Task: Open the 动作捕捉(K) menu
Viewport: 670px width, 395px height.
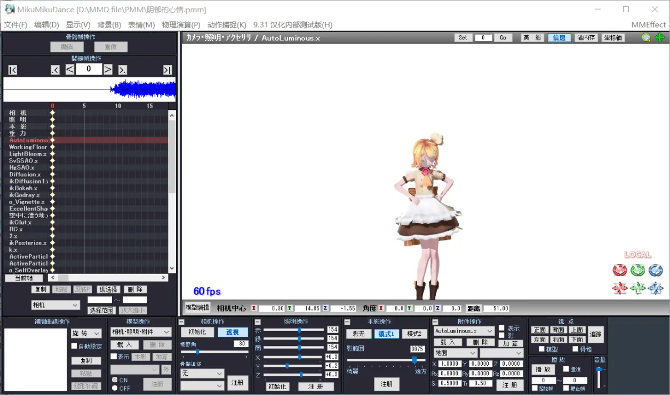Action: [227, 25]
